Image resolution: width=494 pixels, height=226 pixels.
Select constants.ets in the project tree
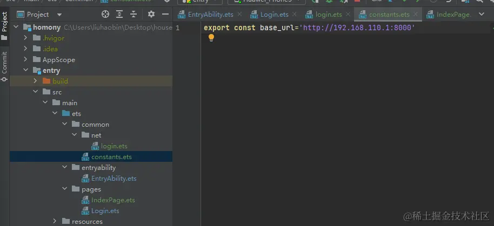(x=111, y=156)
